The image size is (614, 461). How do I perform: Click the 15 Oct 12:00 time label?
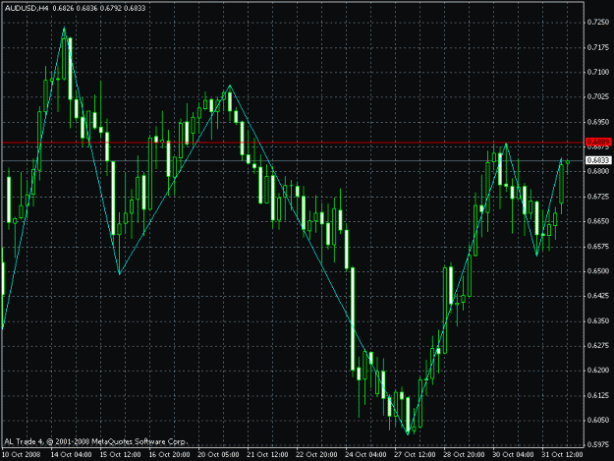click(120, 455)
